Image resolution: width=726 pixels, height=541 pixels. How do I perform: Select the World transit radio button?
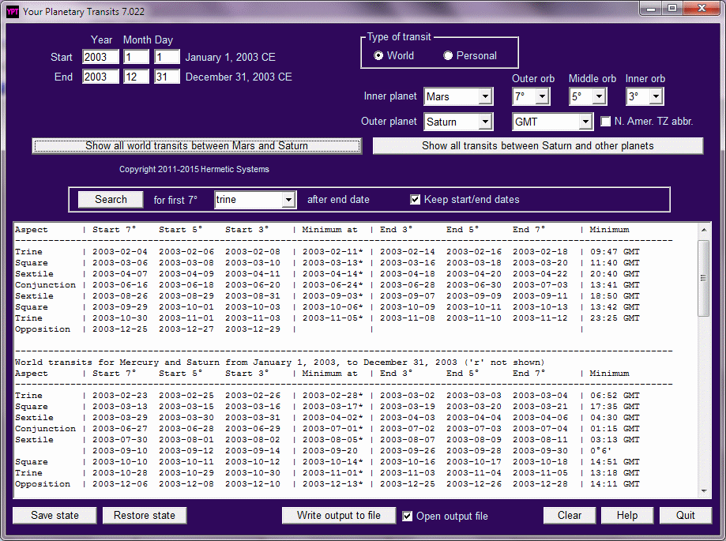click(x=378, y=55)
